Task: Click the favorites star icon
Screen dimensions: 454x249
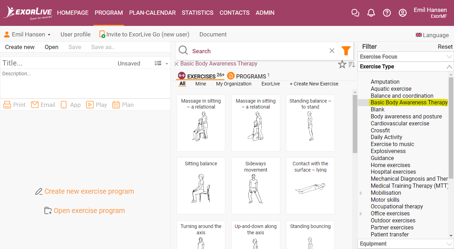Action: [342, 64]
